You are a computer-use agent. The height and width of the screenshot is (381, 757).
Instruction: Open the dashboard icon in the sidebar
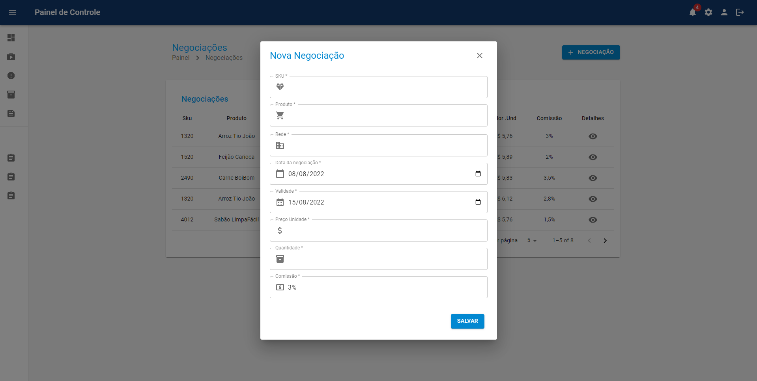click(x=11, y=38)
